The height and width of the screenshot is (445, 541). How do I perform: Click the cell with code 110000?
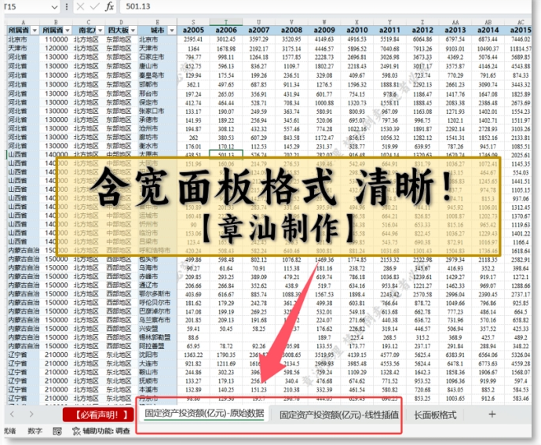[56, 39]
